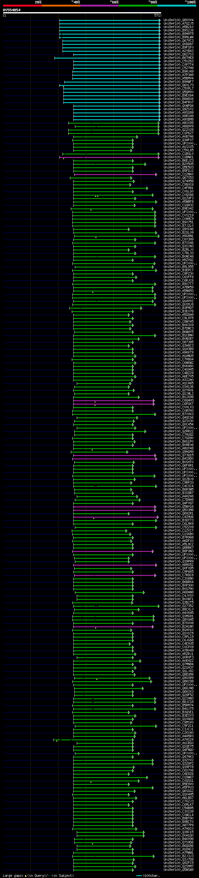
Task: Click the magenta alignment bar of C1BNK1
Action: [x=109, y=157]
